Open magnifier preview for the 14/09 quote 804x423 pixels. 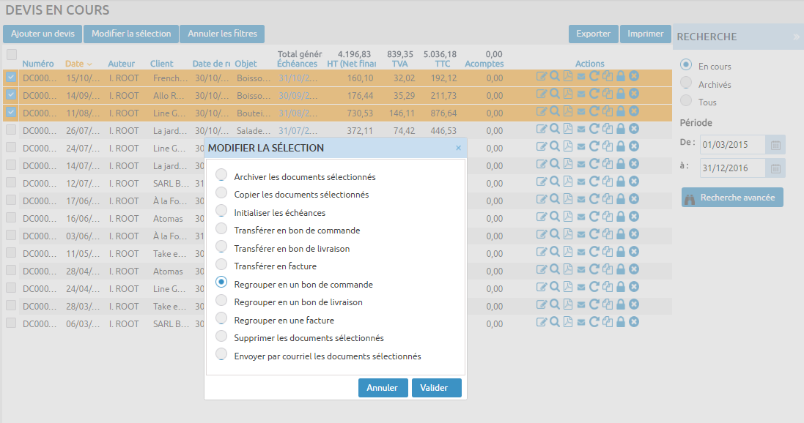[555, 93]
